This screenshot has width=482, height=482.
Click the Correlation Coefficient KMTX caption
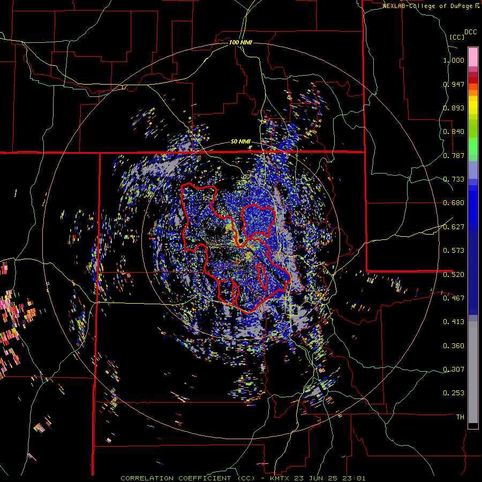click(x=243, y=478)
